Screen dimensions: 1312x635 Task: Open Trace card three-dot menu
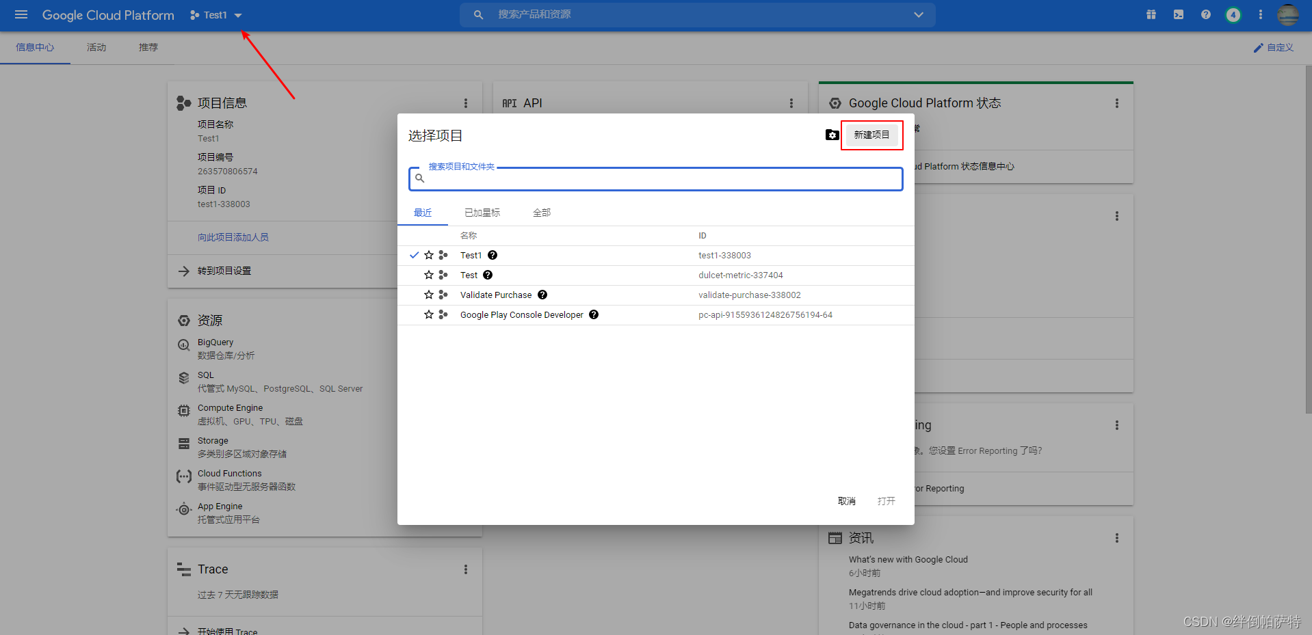tap(466, 569)
